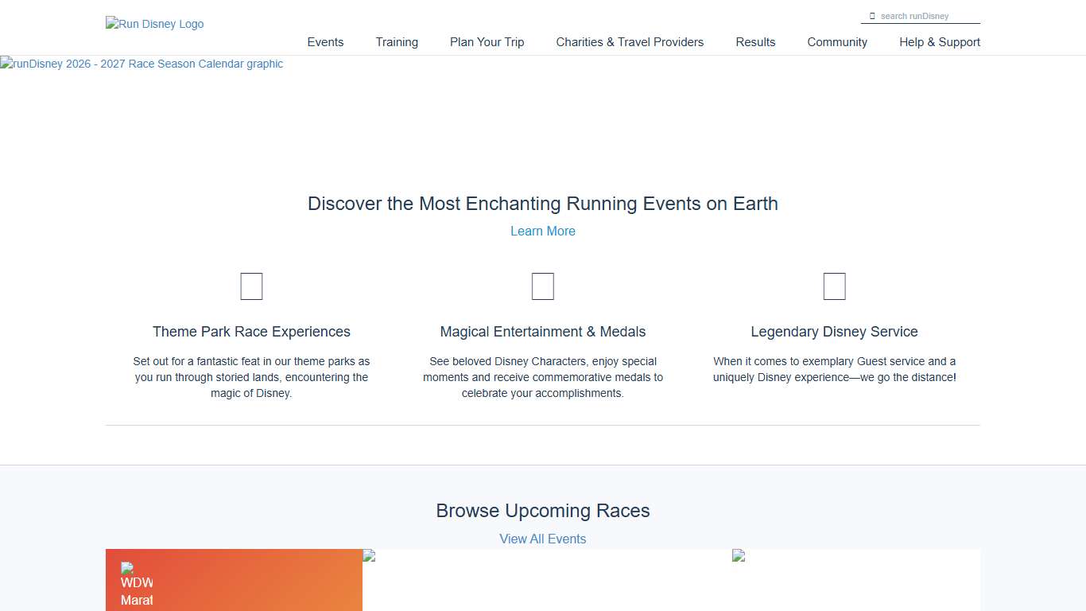Viewport: 1086px width, 611px height.
Task: Open Help & Support
Action: (x=940, y=42)
